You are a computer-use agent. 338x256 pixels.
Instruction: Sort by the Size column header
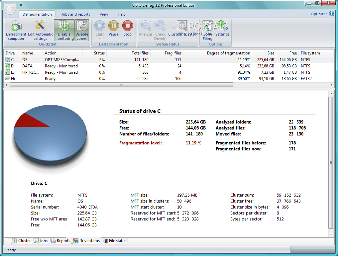point(264,53)
